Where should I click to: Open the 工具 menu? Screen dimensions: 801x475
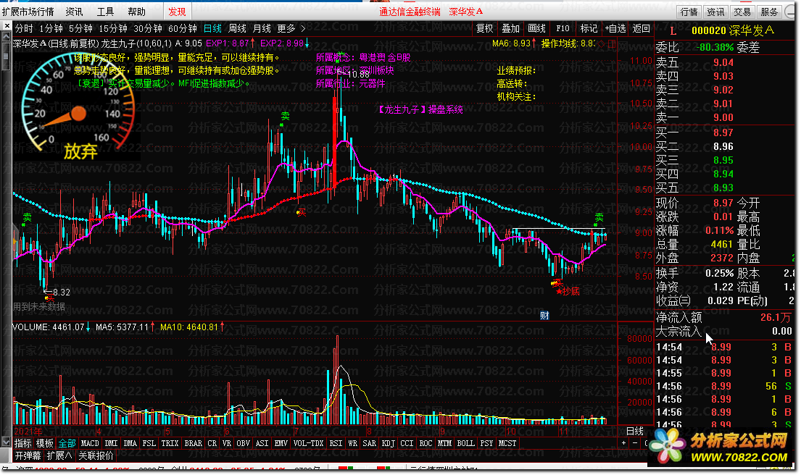105,12
